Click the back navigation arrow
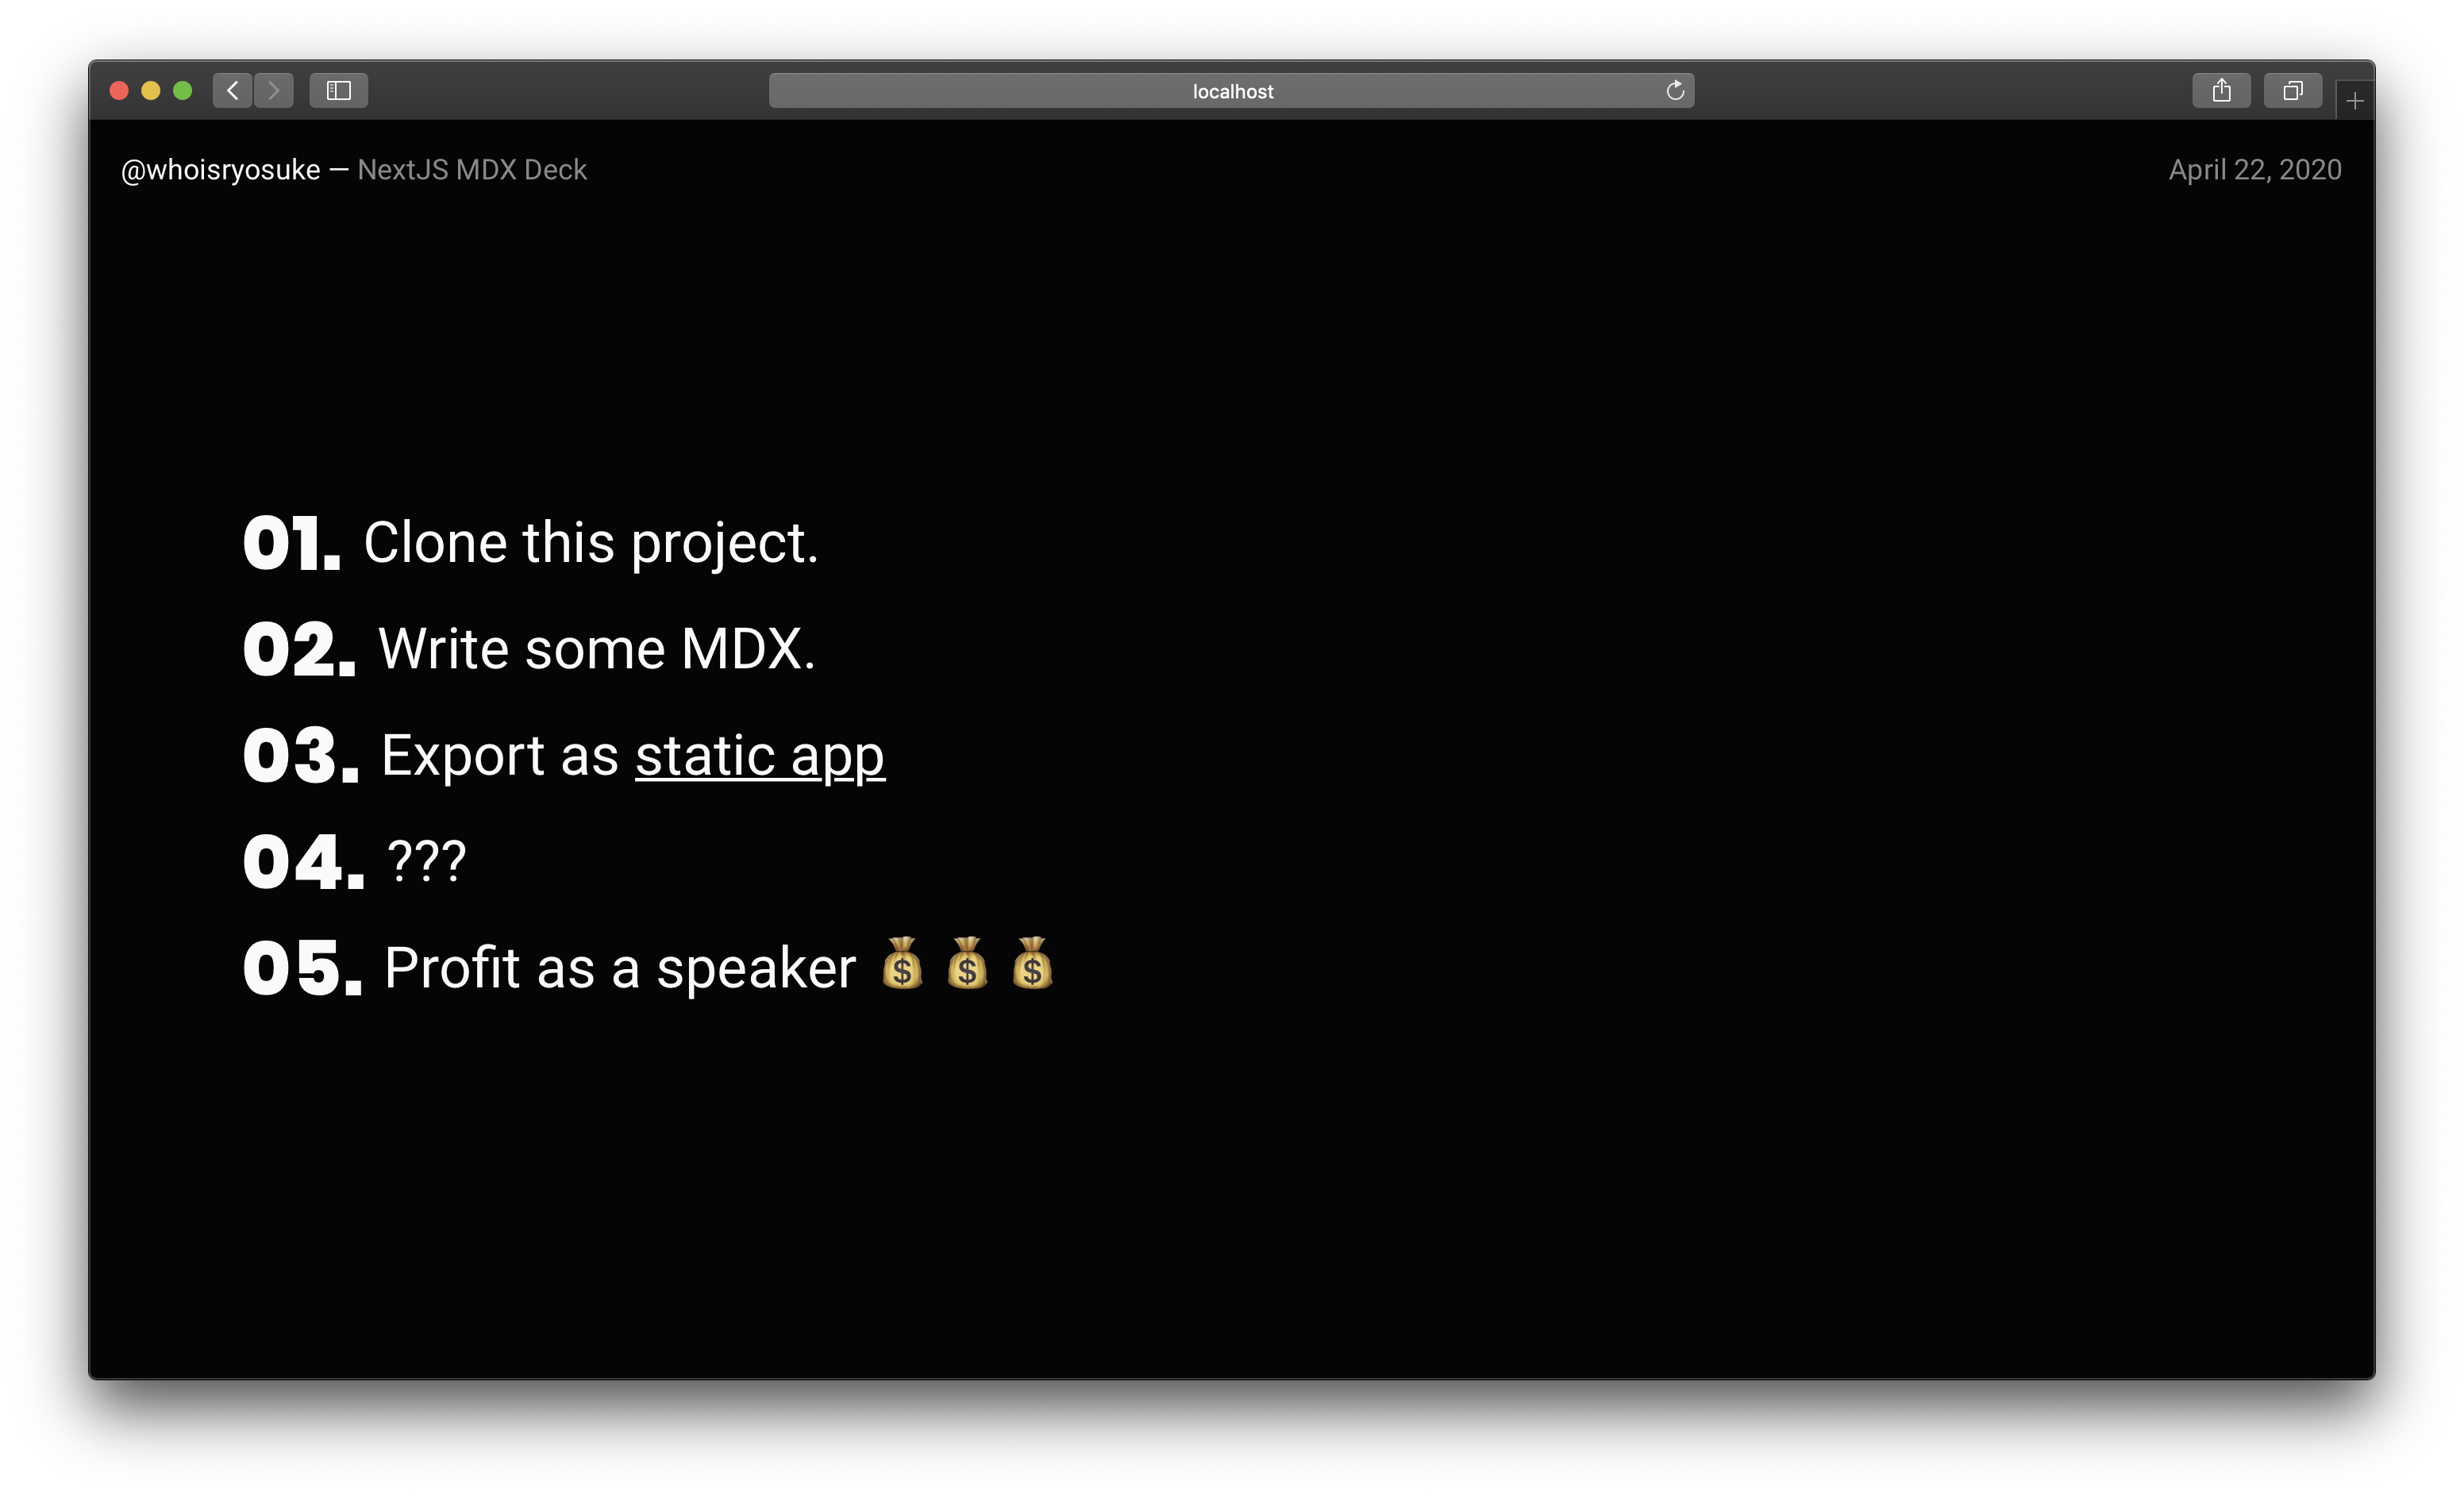The width and height of the screenshot is (2464, 1497). tap(233, 90)
